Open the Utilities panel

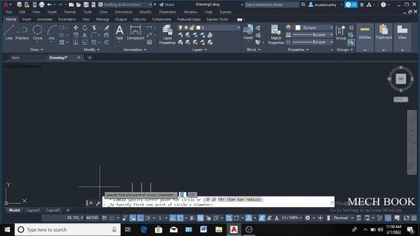(x=365, y=37)
